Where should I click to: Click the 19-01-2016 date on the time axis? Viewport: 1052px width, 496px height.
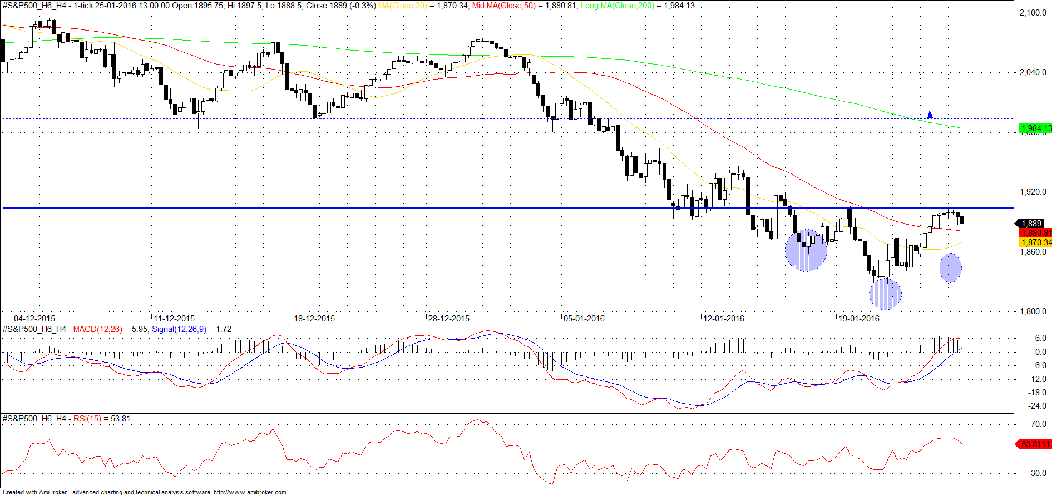(858, 319)
